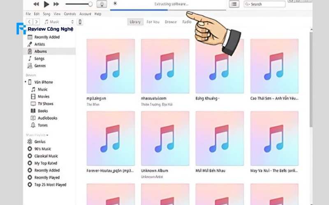329x205 pixels.
Task: Open the Music media type dropdown
Action: (x=59, y=22)
